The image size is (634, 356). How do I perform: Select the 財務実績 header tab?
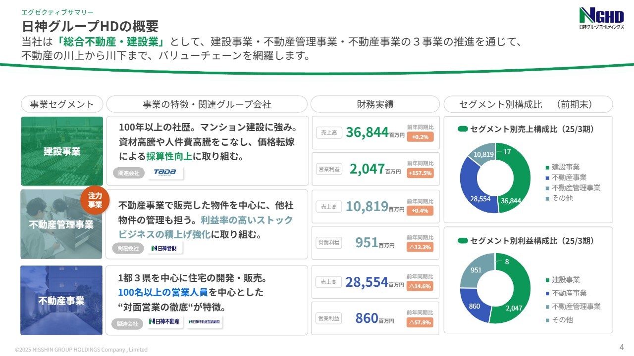pos(375,104)
